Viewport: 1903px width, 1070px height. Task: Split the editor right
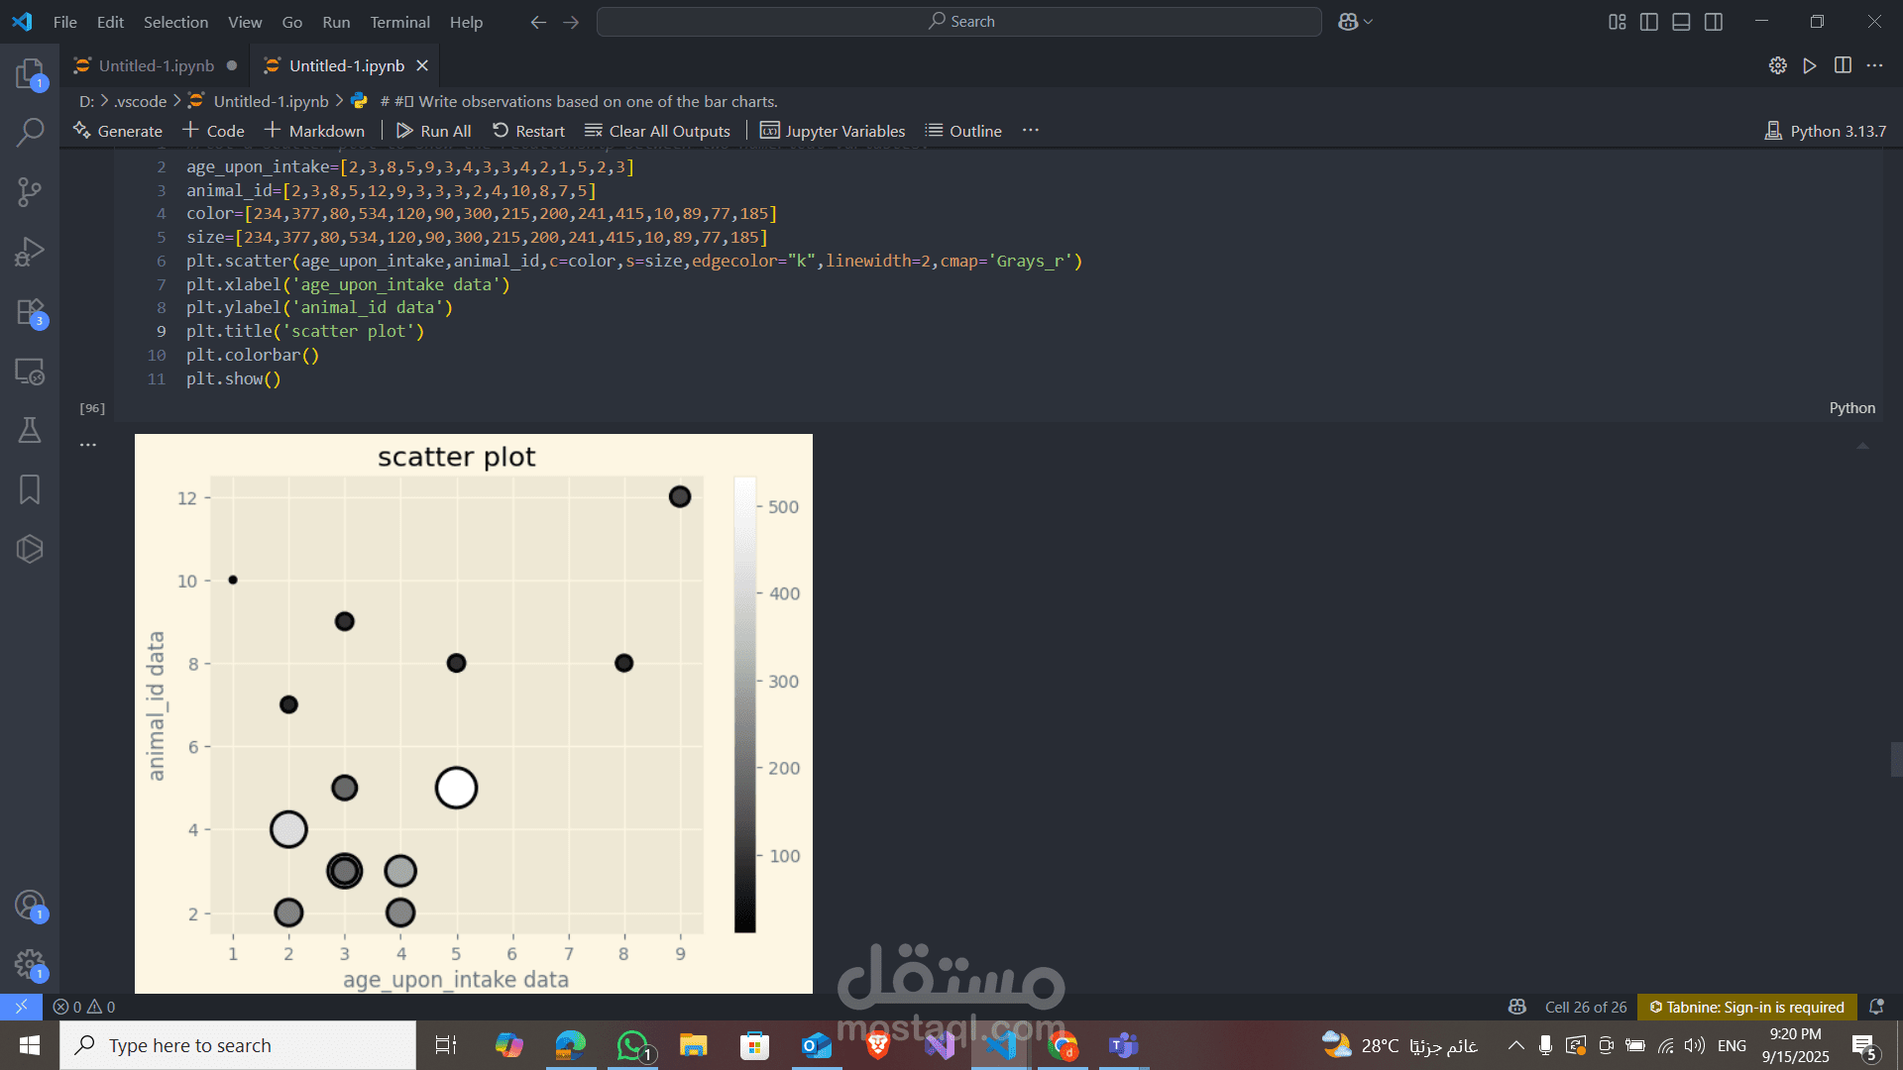(1843, 65)
